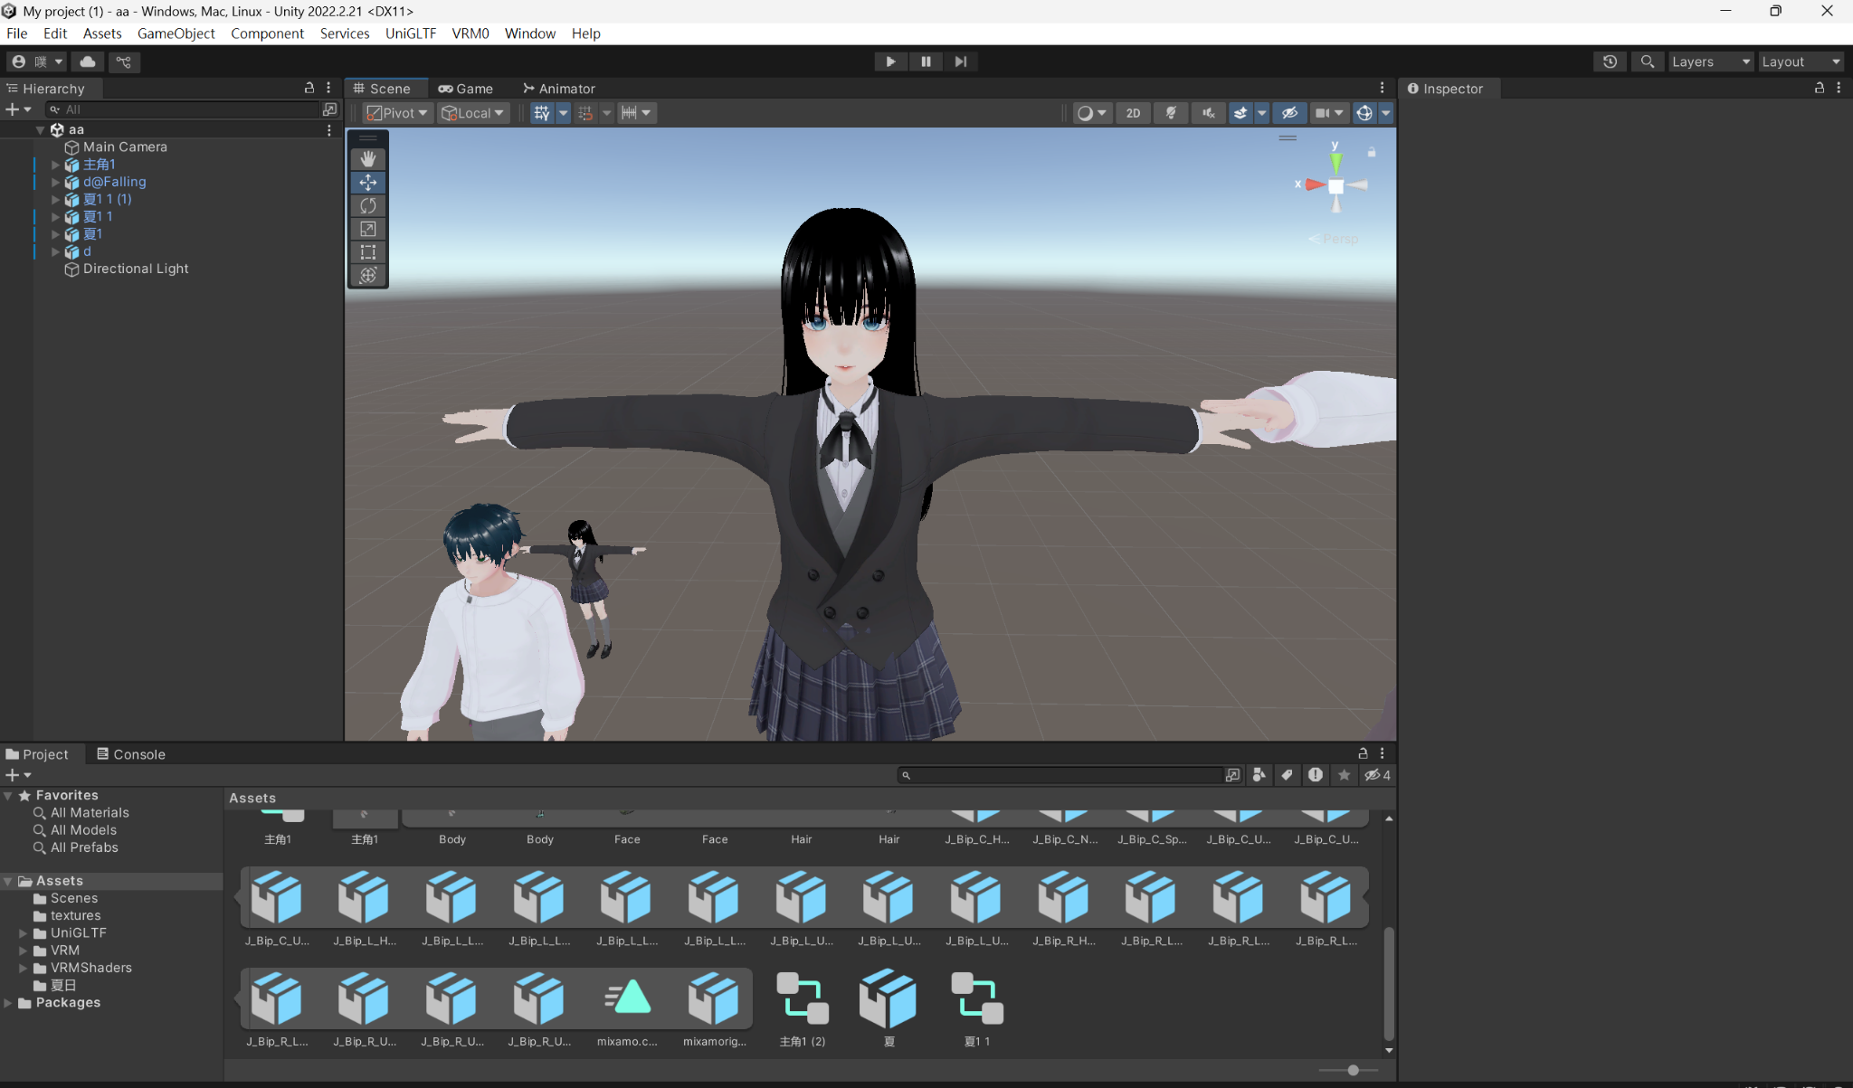Select the Scale tool
The image size is (1853, 1088).
(367, 229)
